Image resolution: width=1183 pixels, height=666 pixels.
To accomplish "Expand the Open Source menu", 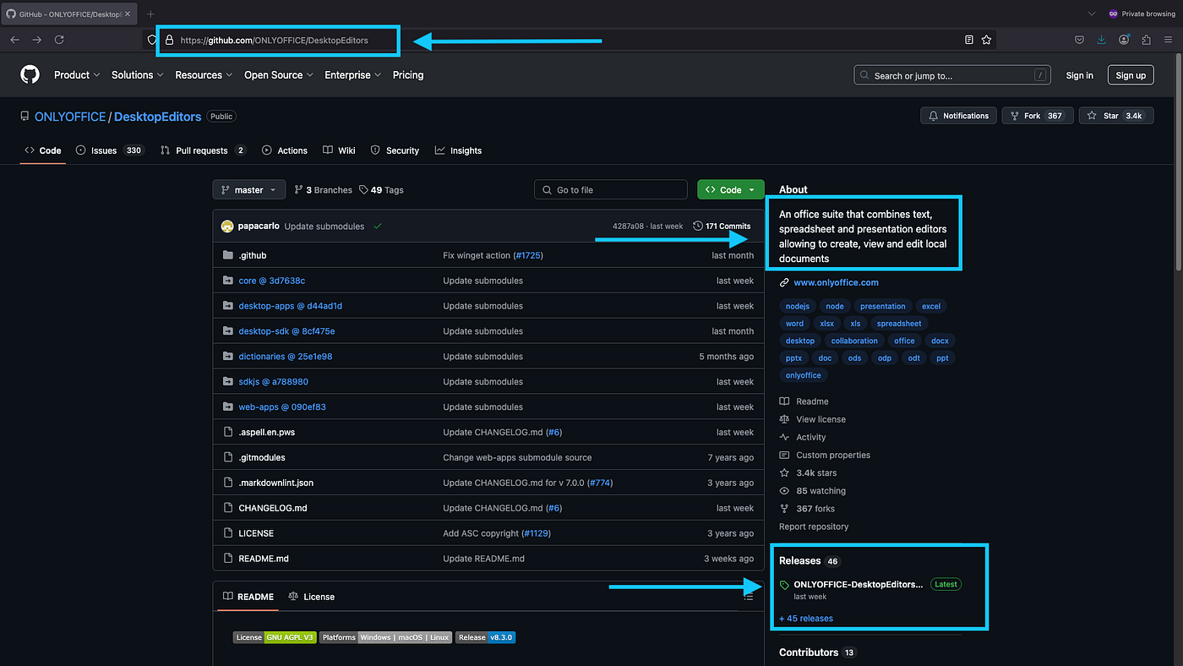I will [x=279, y=75].
